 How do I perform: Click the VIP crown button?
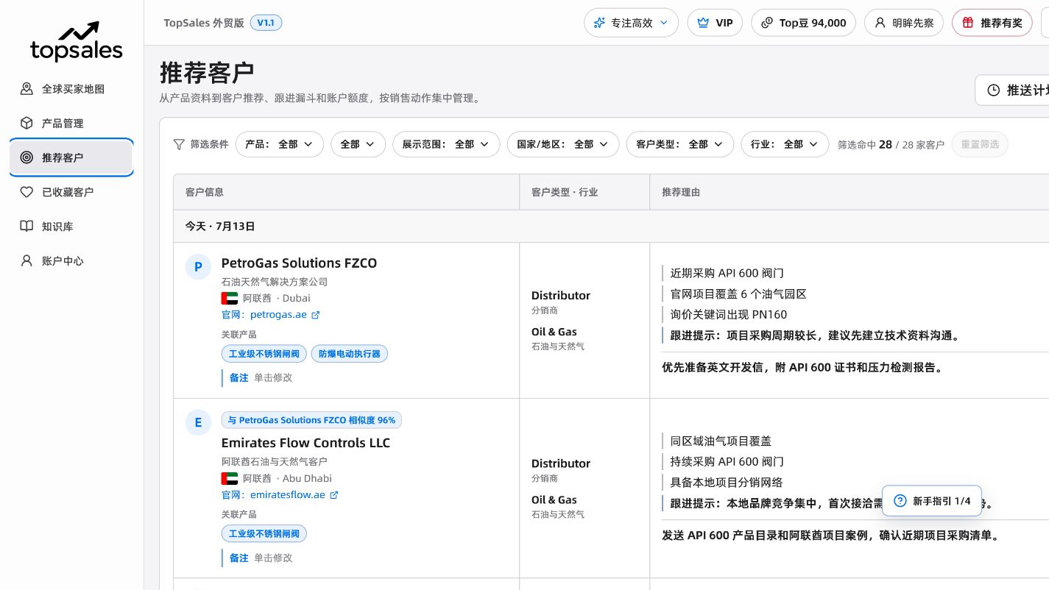[715, 23]
